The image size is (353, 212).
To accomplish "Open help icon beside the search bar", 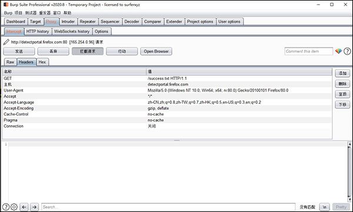I will tap(6, 207).
